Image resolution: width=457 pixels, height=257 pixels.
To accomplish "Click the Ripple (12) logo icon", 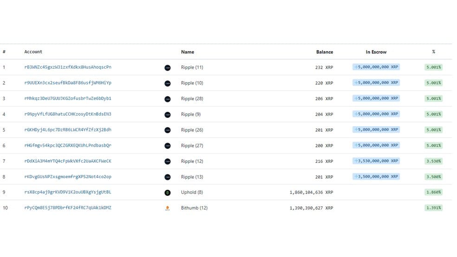I will tap(168, 161).
